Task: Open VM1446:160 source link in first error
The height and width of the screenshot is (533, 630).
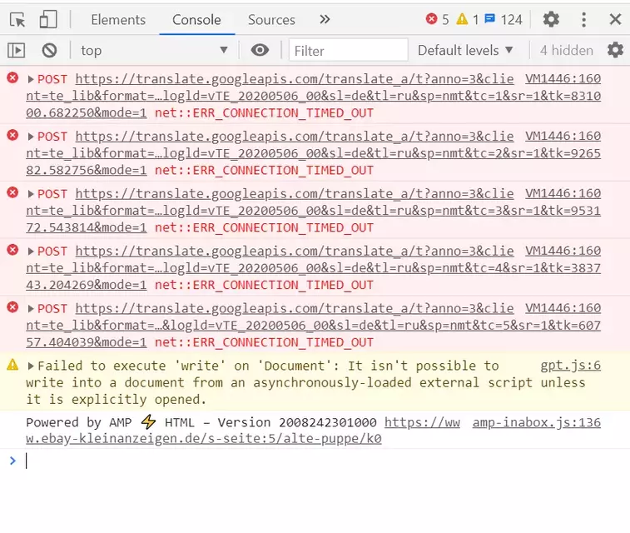Action: 563,78
